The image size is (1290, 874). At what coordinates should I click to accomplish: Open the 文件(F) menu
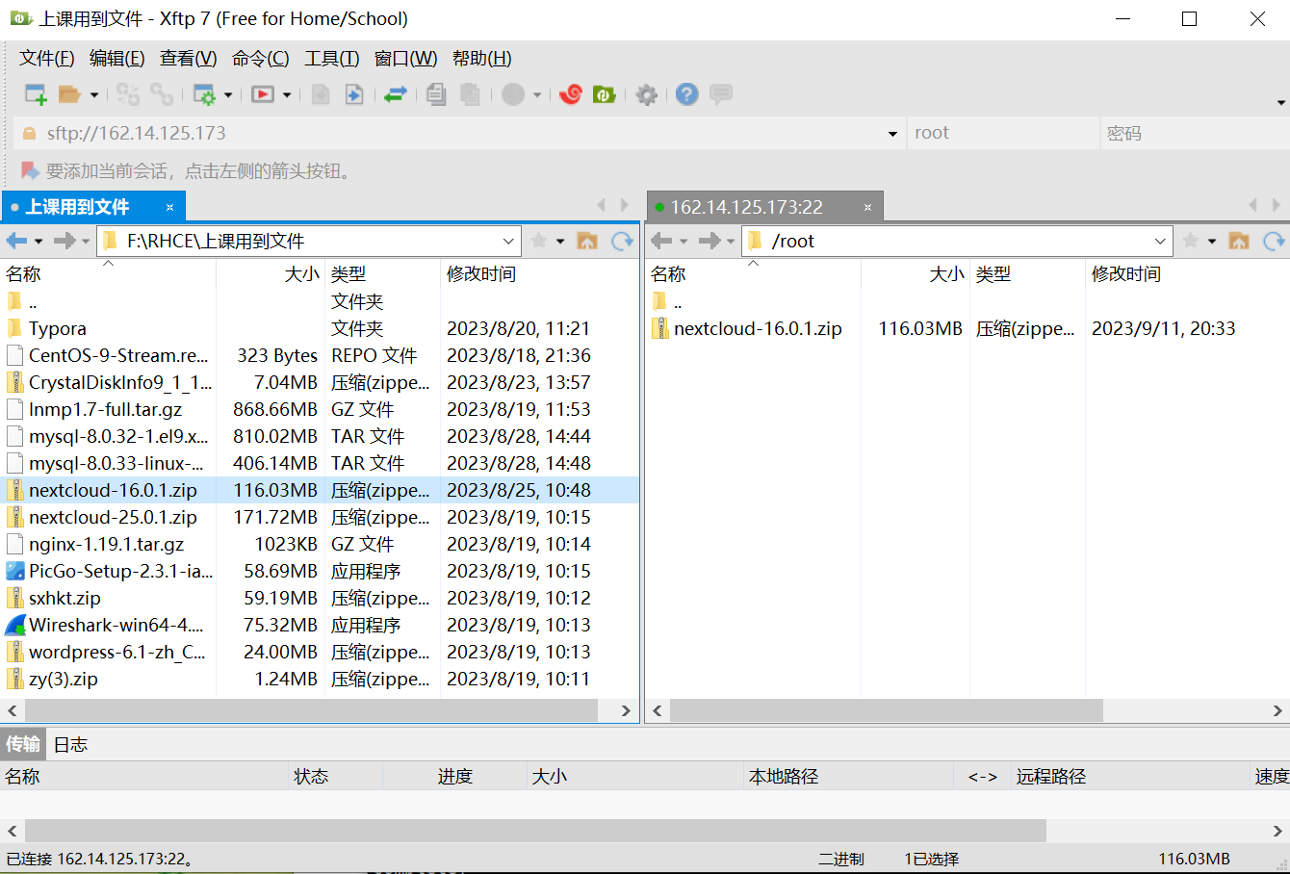[x=46, y=59]
